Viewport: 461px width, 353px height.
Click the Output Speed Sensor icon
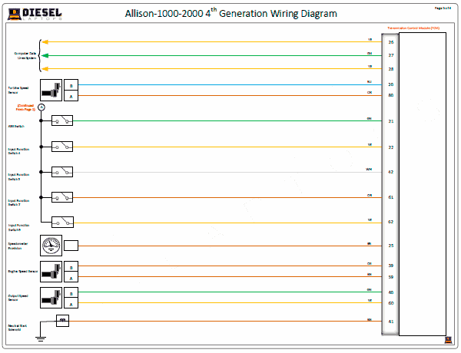pos(51,298)
